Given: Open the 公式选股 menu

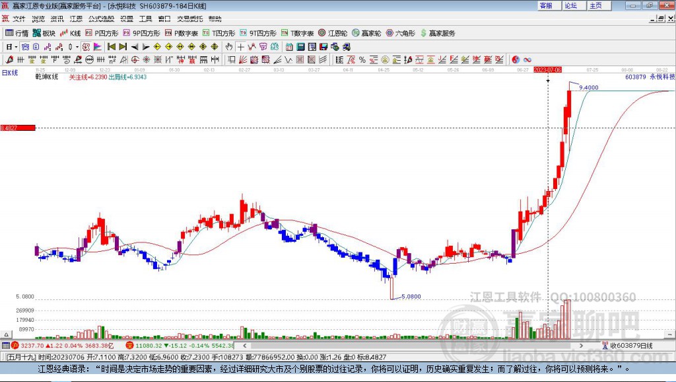Looking at the screenshot, I should pyautogui.click(x=101, y=19).
